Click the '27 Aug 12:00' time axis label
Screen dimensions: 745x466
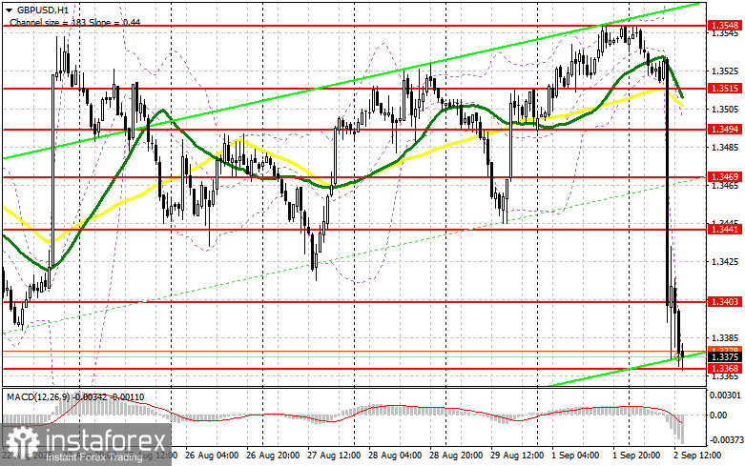click(334, 456)
